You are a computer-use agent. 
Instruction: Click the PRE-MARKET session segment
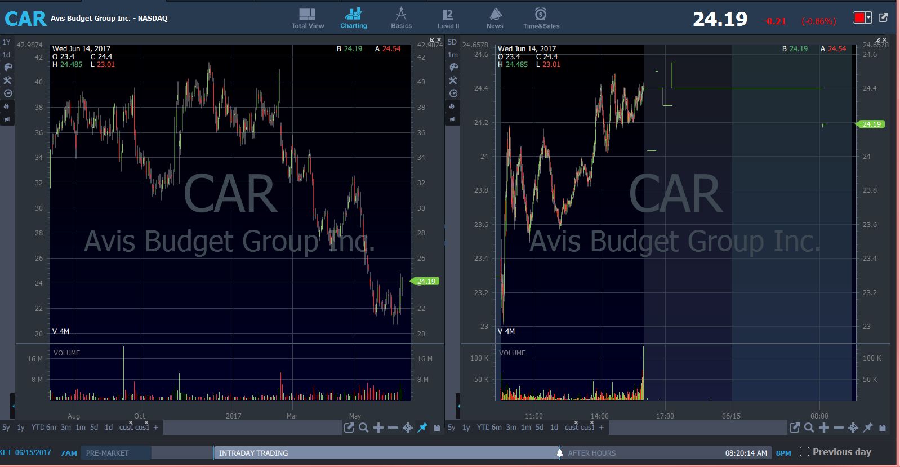pyautogui.click(x=116, y=453)
